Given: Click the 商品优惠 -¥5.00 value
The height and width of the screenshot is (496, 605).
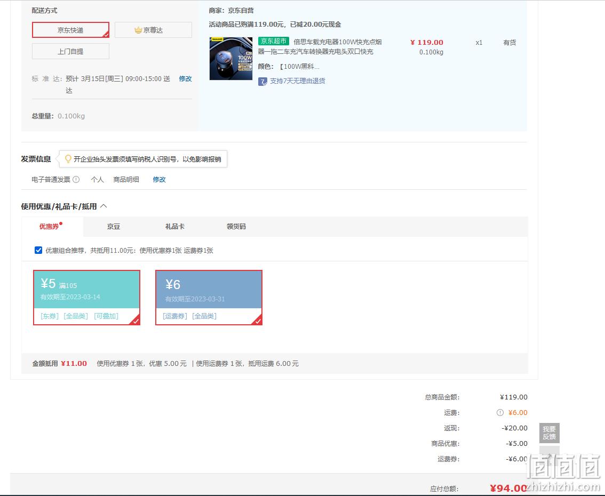Looking at the screenshot, I should click(x=516, y=444).
